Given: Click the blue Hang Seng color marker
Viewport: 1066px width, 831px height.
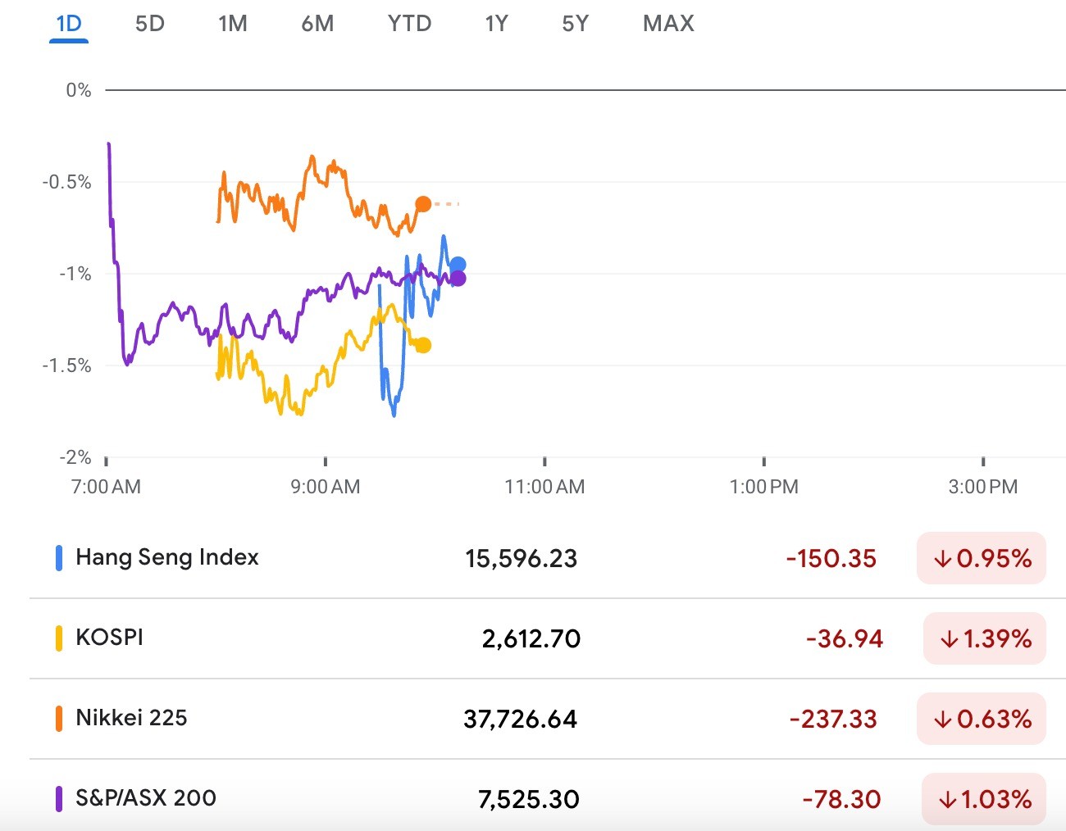Looking at the screenshot, I should click(59, 558).
